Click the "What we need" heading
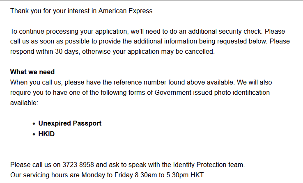303x183 pixels. pyautogui.click(x=32, y=72)
